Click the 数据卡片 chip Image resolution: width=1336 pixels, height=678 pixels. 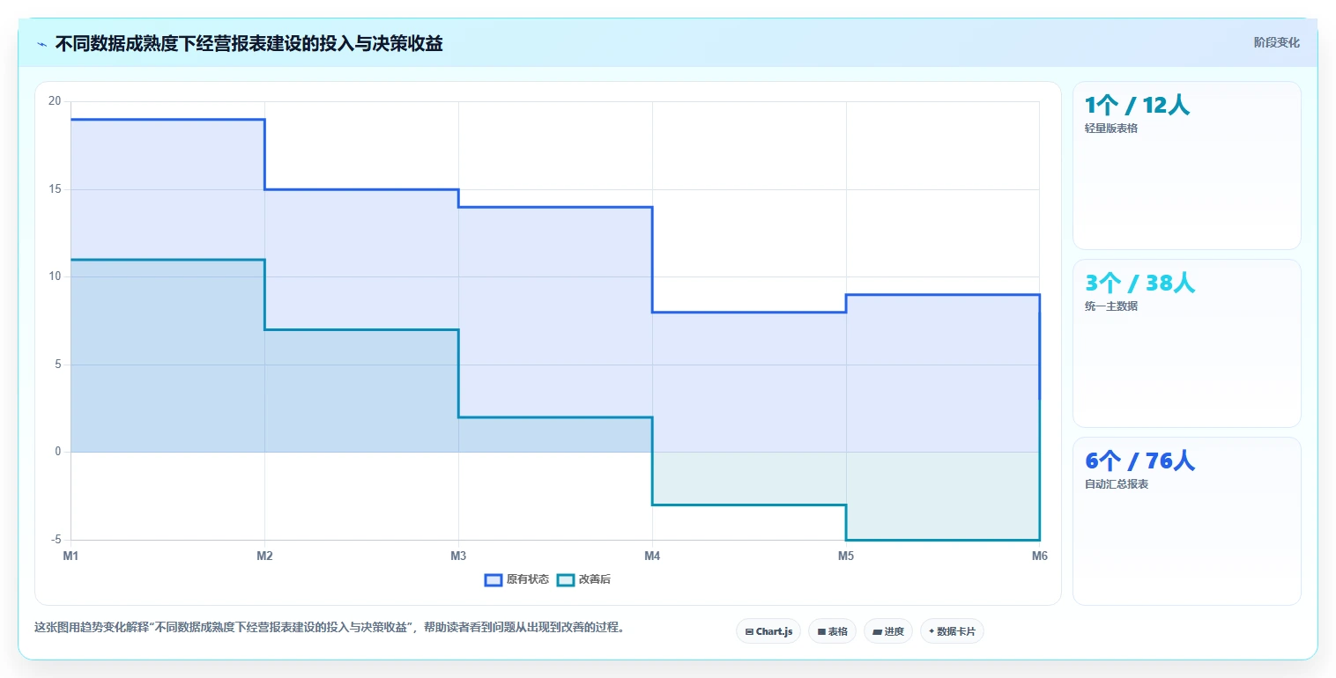952,631
